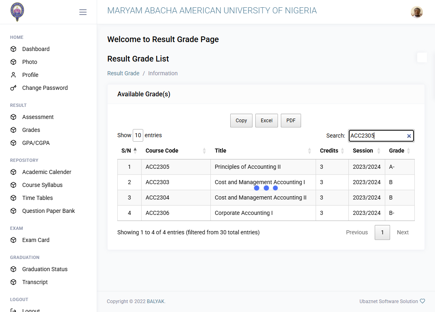Click in the Search input field
This screenshot has width=435, height=312.
(x=377, y=136)
